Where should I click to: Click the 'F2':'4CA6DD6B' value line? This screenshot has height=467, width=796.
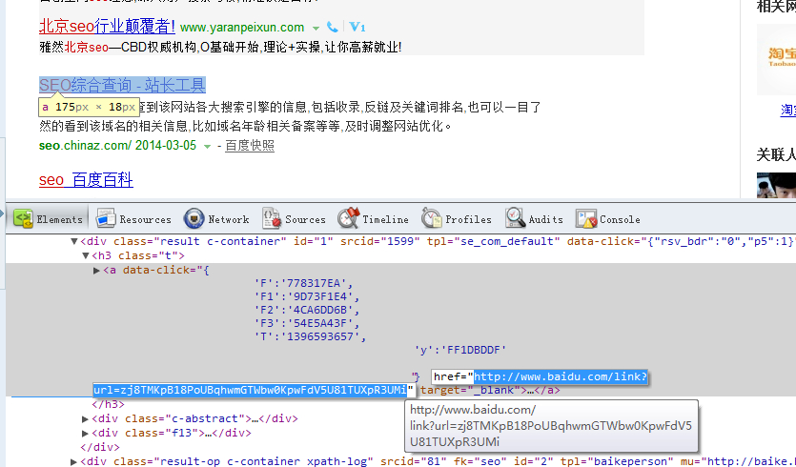[307, 310]
